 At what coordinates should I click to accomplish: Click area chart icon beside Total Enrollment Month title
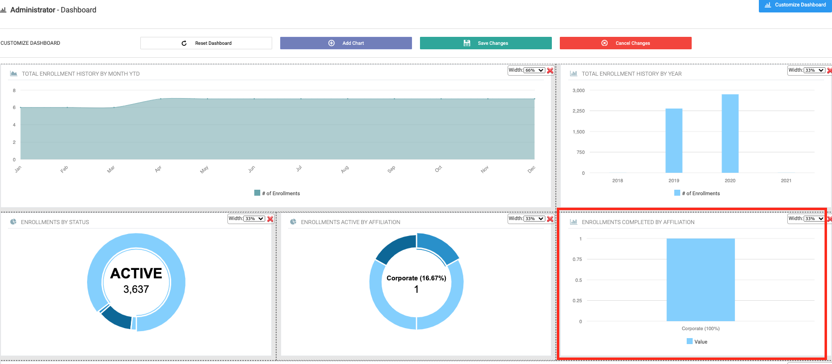(14, 74)
